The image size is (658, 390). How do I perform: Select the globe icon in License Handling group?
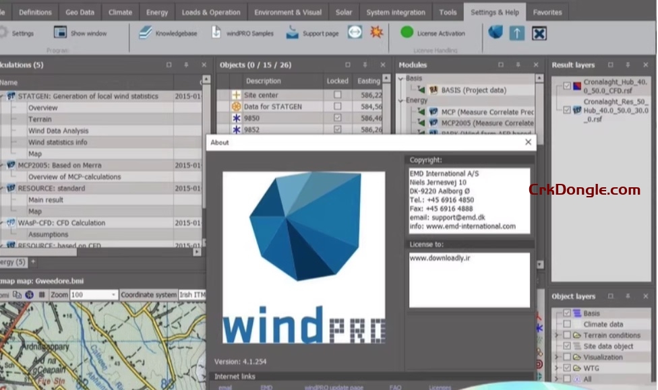click(x=496, y=31)
